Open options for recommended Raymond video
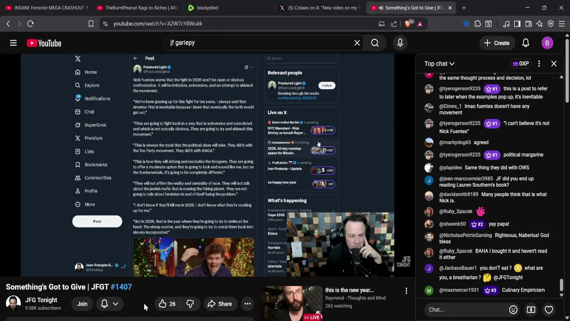The image size is (570, 321). click(406, 291)
